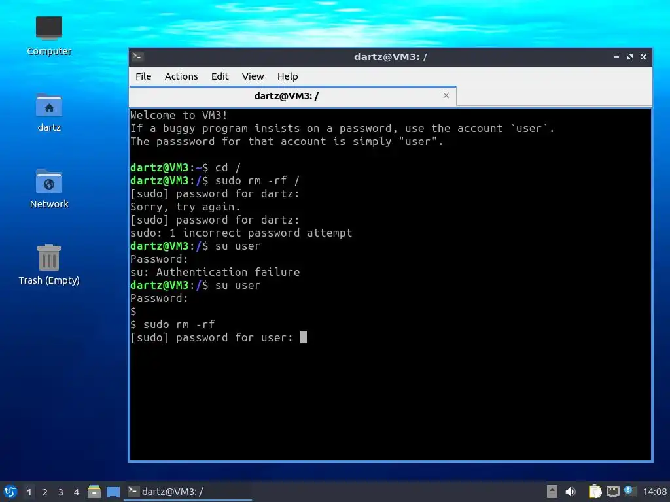Click the 'sudo rm -rf /' command line
The width and height of the screenshot is (670, 502).
tap(215, 180)
